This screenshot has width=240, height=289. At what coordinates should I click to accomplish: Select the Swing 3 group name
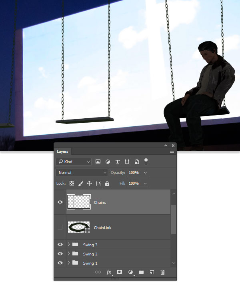point(90,245)
